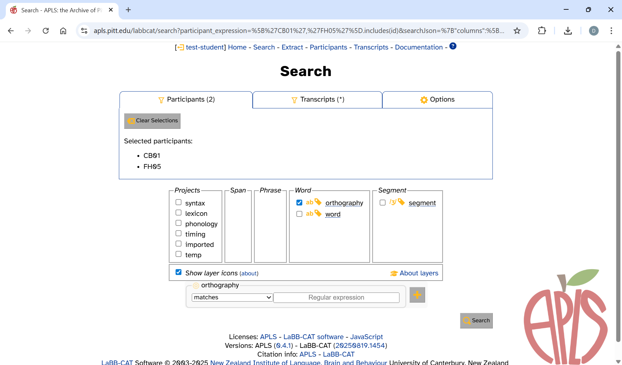The height and width of the screenshot is (365, 622).
Task: Open the browser extensions puzzle icon
Action: point(542,31)
